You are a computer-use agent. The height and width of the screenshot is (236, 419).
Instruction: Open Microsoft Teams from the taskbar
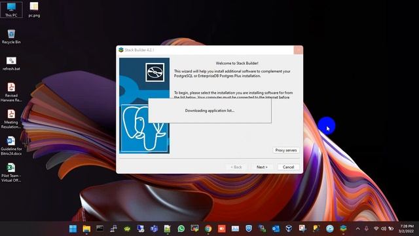tap(155, 229)
